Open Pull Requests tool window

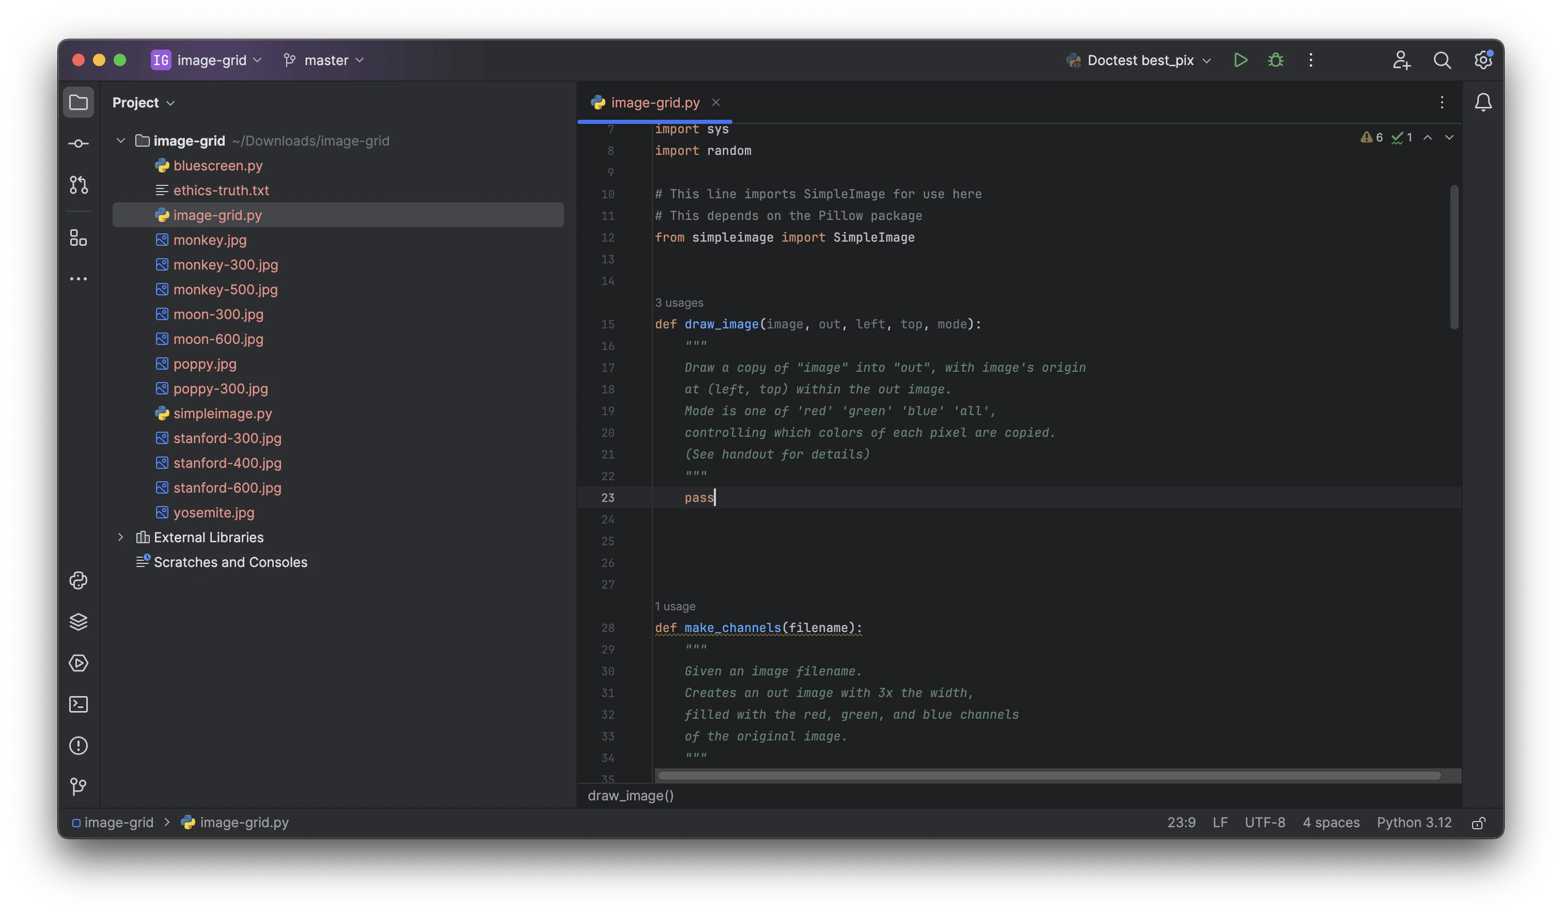79,185
